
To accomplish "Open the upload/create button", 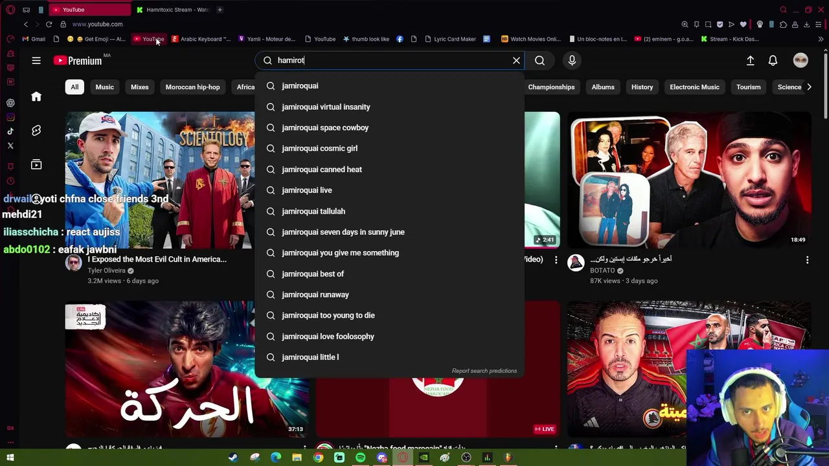I will click(750, 60).
